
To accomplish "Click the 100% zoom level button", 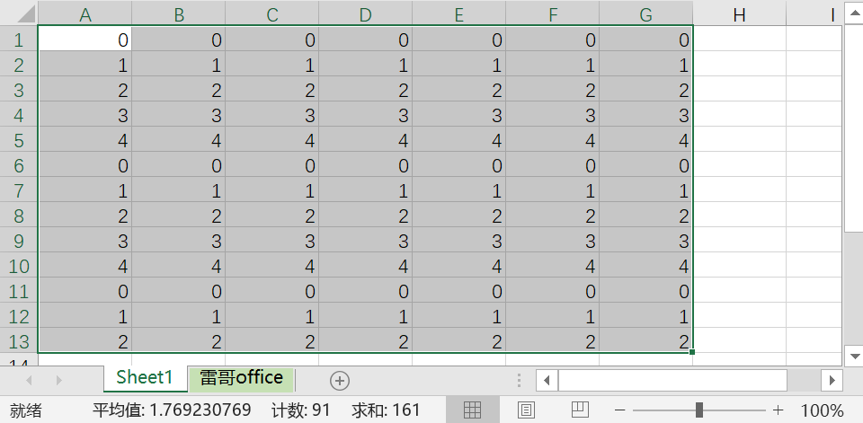I will coord(822,410).
